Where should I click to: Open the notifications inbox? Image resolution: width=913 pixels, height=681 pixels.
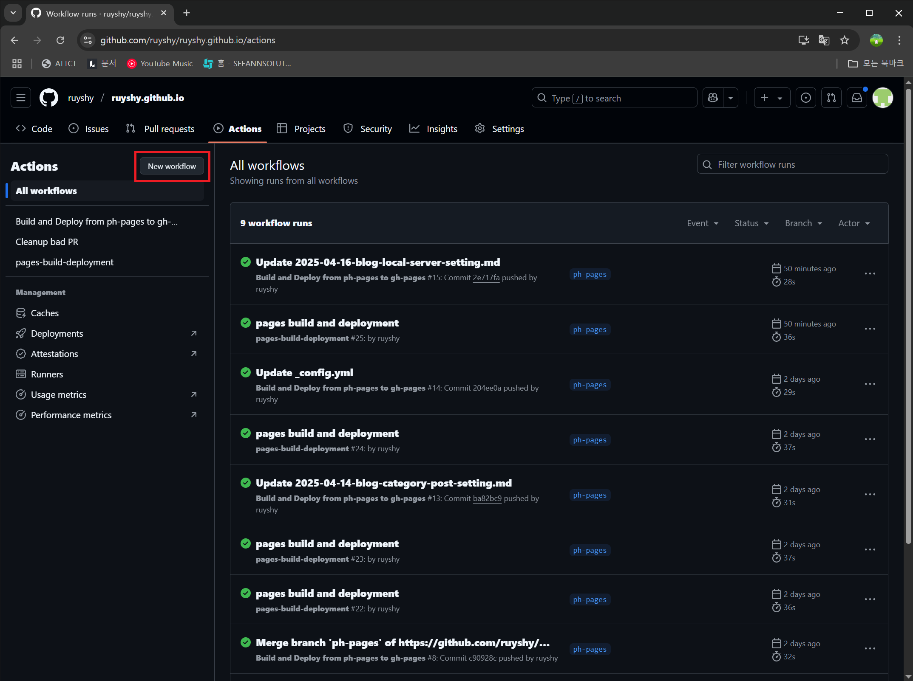[x=857, y=98]
